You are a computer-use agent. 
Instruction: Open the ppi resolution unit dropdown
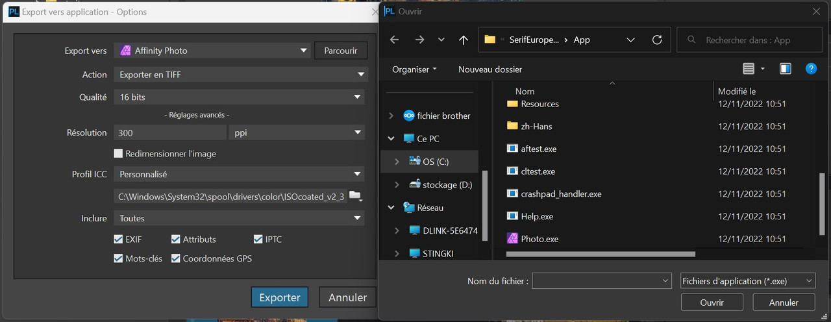296,132
